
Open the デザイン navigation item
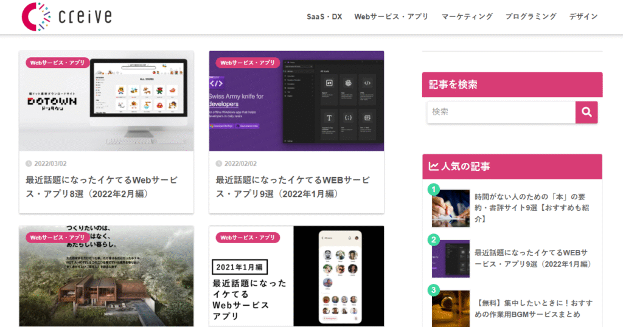(x=583, y=16)
